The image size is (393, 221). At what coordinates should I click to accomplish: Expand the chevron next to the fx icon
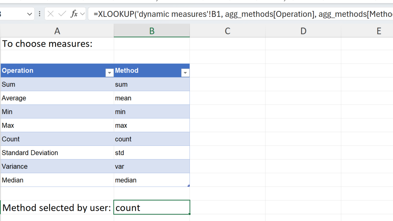(82, 14)
